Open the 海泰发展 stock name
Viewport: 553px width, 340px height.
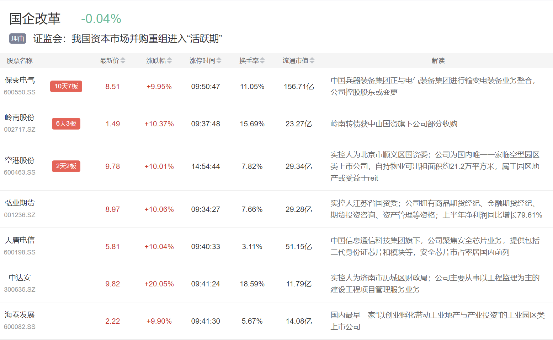tap(20, 315)
